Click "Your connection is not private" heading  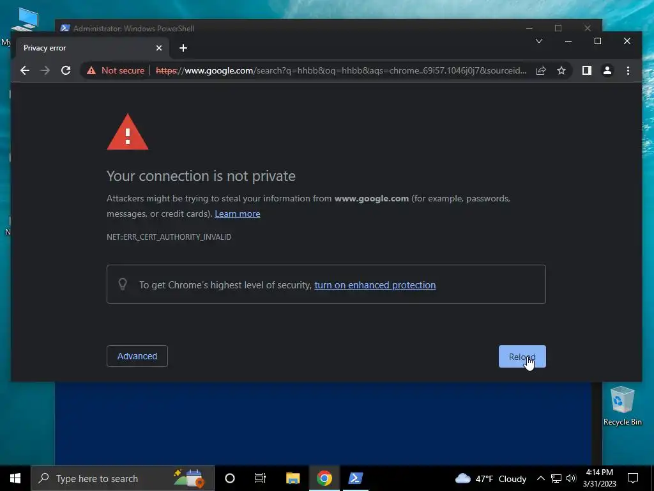[x=201, y=176]
